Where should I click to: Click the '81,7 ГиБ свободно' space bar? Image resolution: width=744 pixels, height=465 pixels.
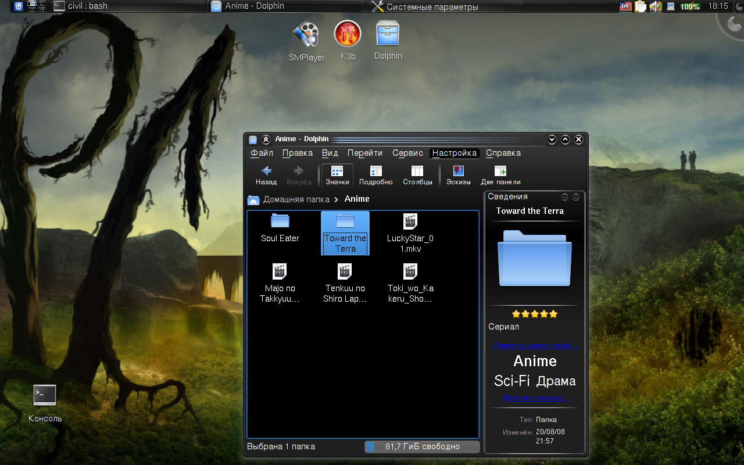point(422,446)
